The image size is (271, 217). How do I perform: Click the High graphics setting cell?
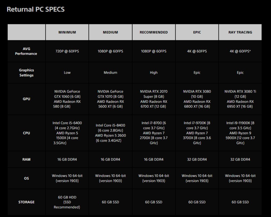point(154,73)
